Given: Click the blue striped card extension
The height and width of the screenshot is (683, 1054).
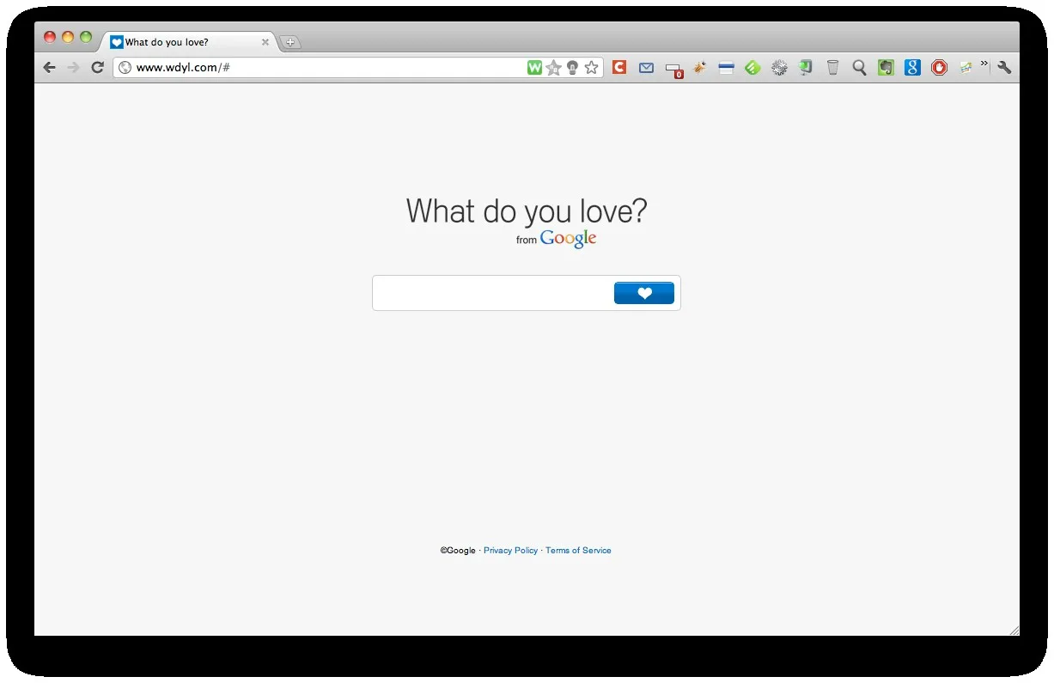Looking at the screenshot, I should 726,68.
